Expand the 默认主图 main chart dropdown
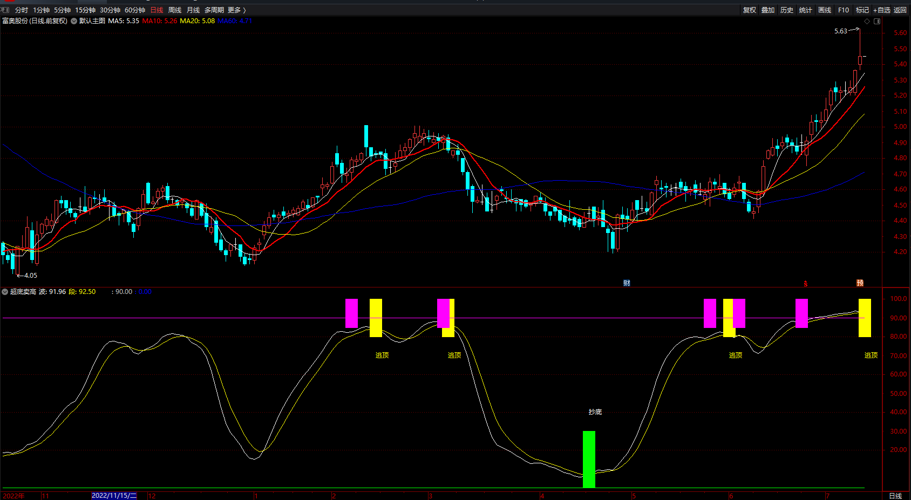911x500 pixels. (x=74, y=21)
